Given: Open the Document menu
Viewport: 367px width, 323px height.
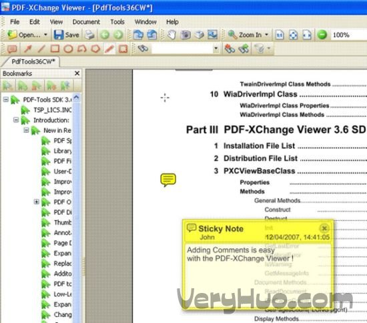Looking at the screenshot, I should (86, 22).
